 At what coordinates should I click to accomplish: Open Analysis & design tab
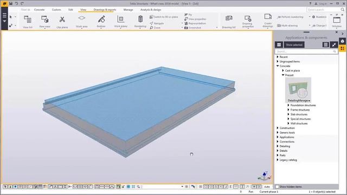click(151, 10)
